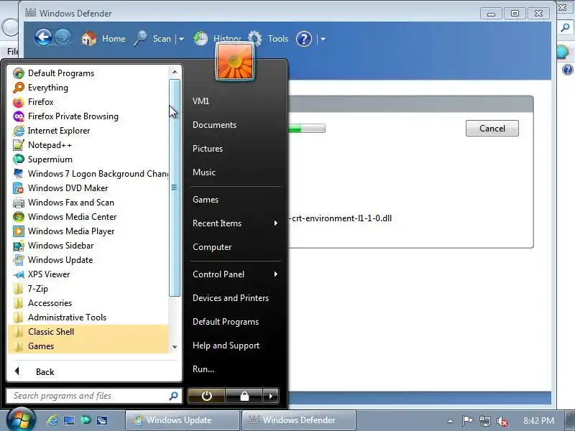Screen dimensions: 575x431
Task: Expand the Games folder in programs list
Action: pos(88,346)
